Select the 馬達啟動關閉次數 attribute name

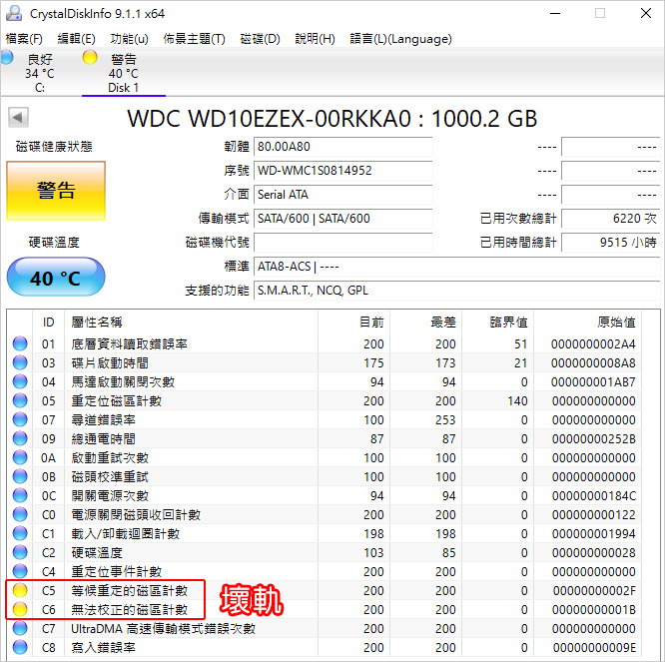click(x=123, y=382)
